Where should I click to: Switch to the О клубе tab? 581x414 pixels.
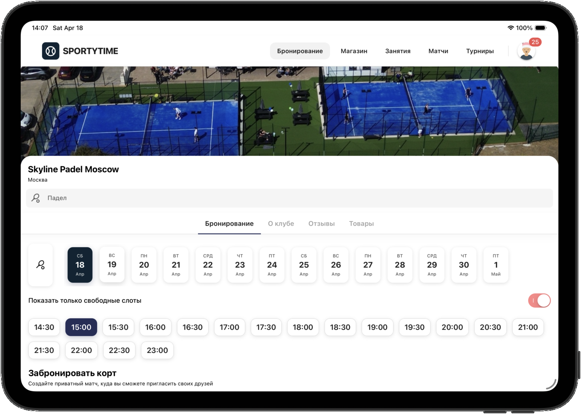(x=281, y=223)
